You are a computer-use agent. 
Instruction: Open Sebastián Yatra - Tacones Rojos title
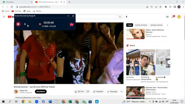pos(156,89)
